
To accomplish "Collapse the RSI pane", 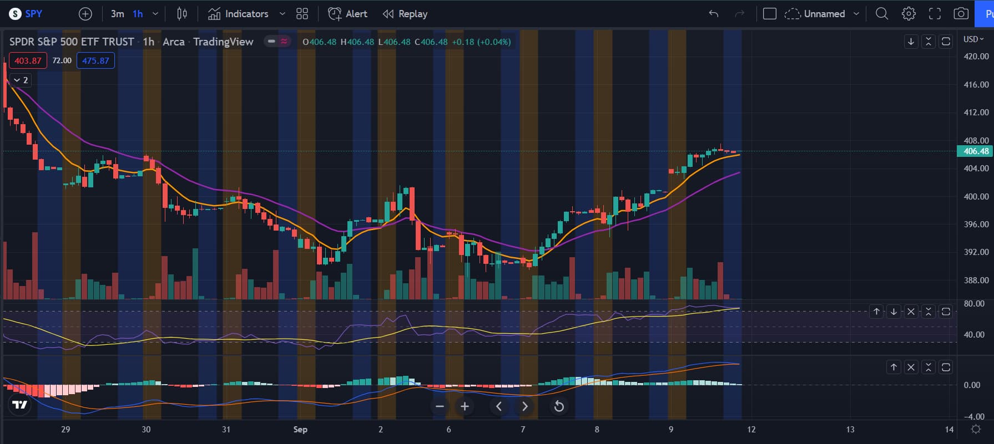I will (929, 312).
